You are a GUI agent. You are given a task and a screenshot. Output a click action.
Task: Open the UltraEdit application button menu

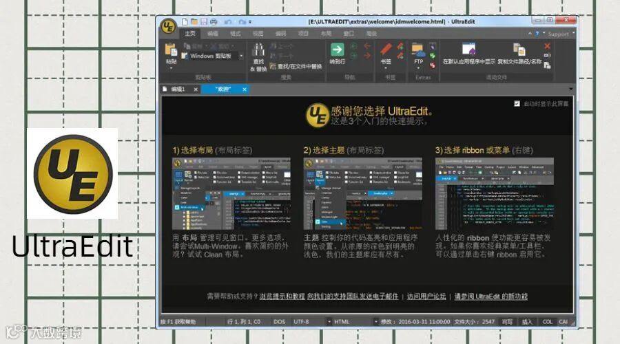pyautogui.click(x=168, y=27)
